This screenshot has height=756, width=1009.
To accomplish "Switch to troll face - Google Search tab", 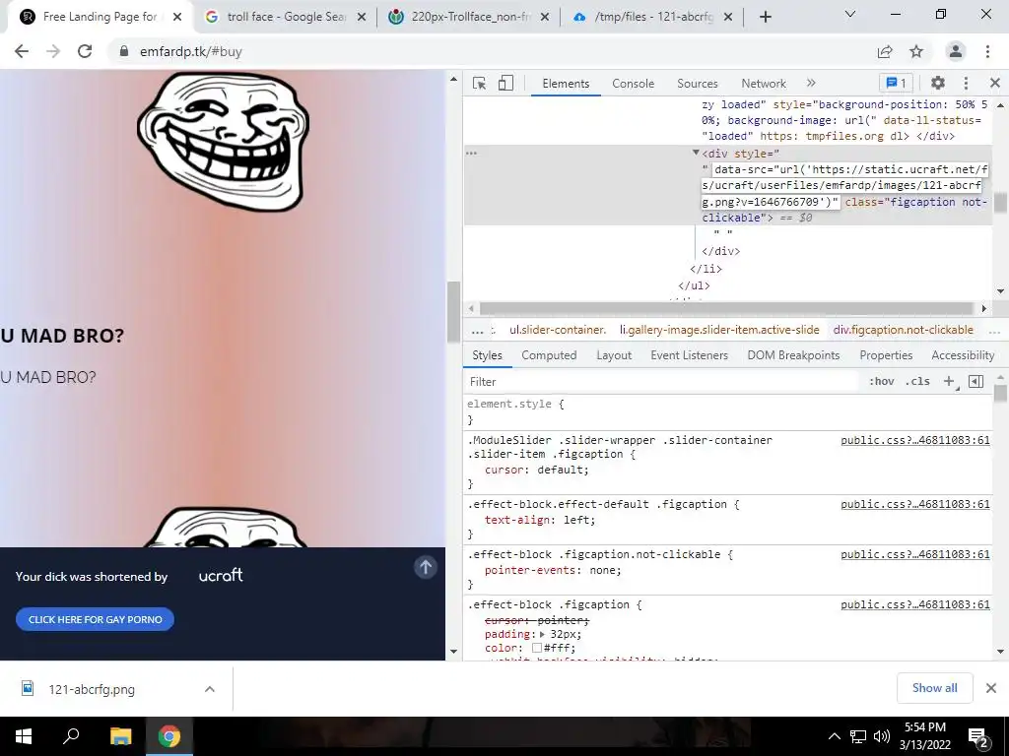I will 287,17.
